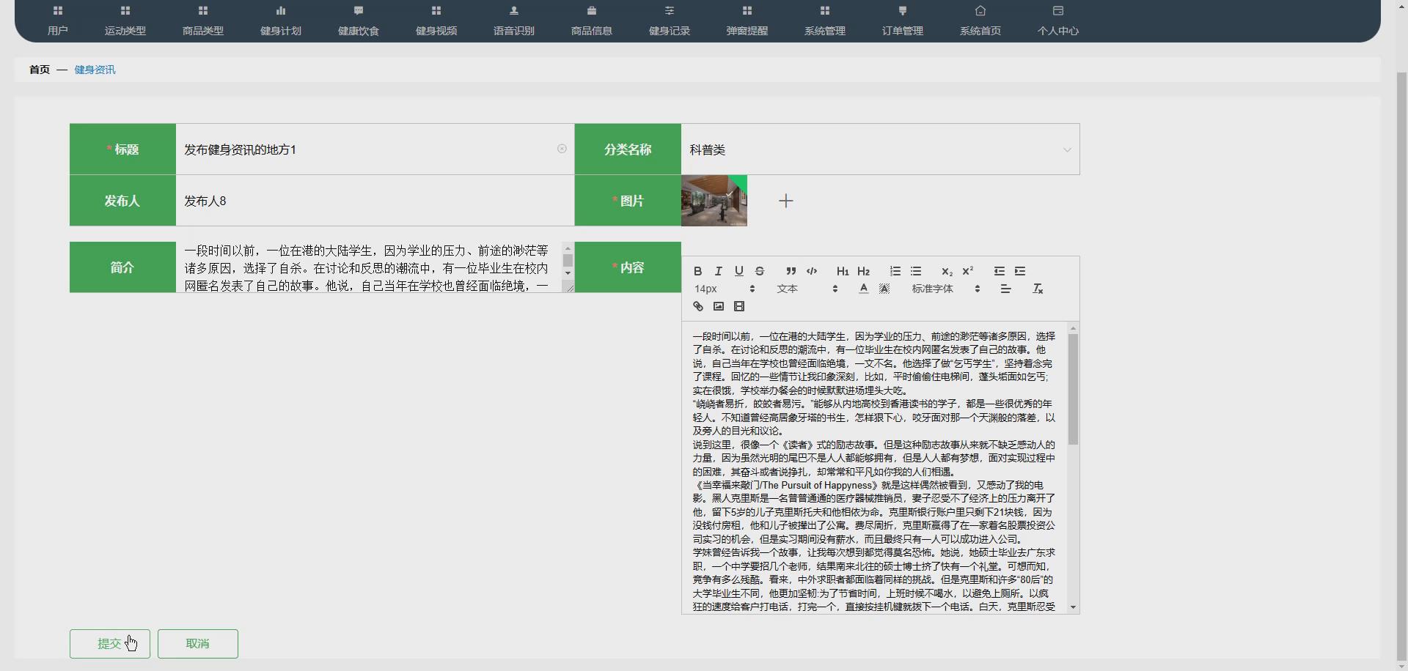Open the code view in the editor
Viewport: 1408px width, 671px height.
tap(812, 271)
